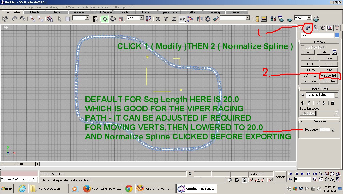The height and width of the screenshot is (194, 343).
Task: Click the Mirror Selected Objects icon
Action: 199,19
